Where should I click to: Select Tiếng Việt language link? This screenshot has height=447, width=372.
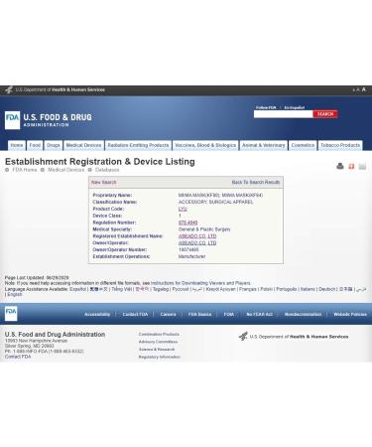[121, 289]
